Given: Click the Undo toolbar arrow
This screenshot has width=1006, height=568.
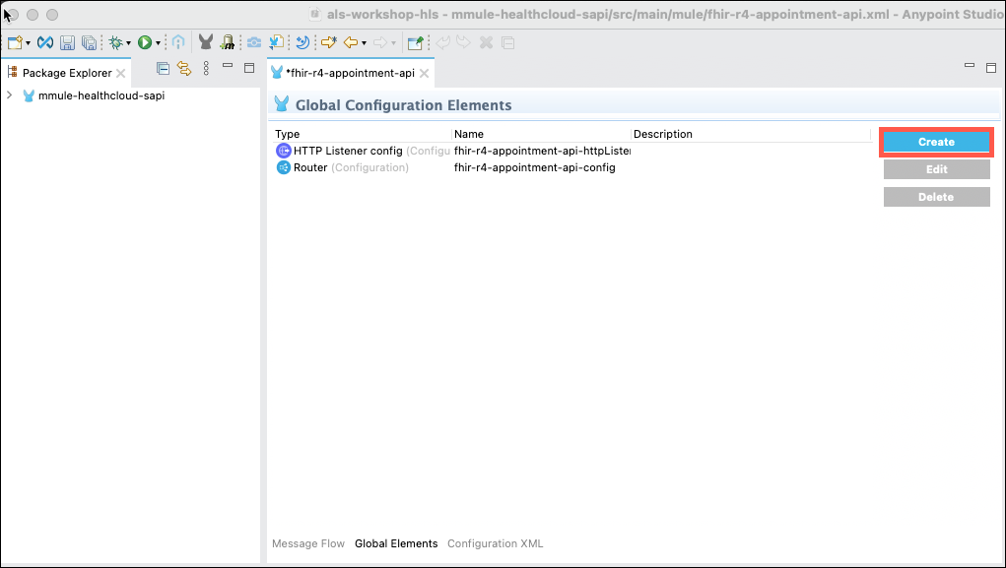Looking at the screenshot, I should click(442, 43).
